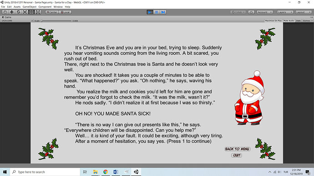Image resolution: width=314 pixels, height=176 pixels.
Task: Open Unity cloud Services button
Action: [x=251, y=12]
